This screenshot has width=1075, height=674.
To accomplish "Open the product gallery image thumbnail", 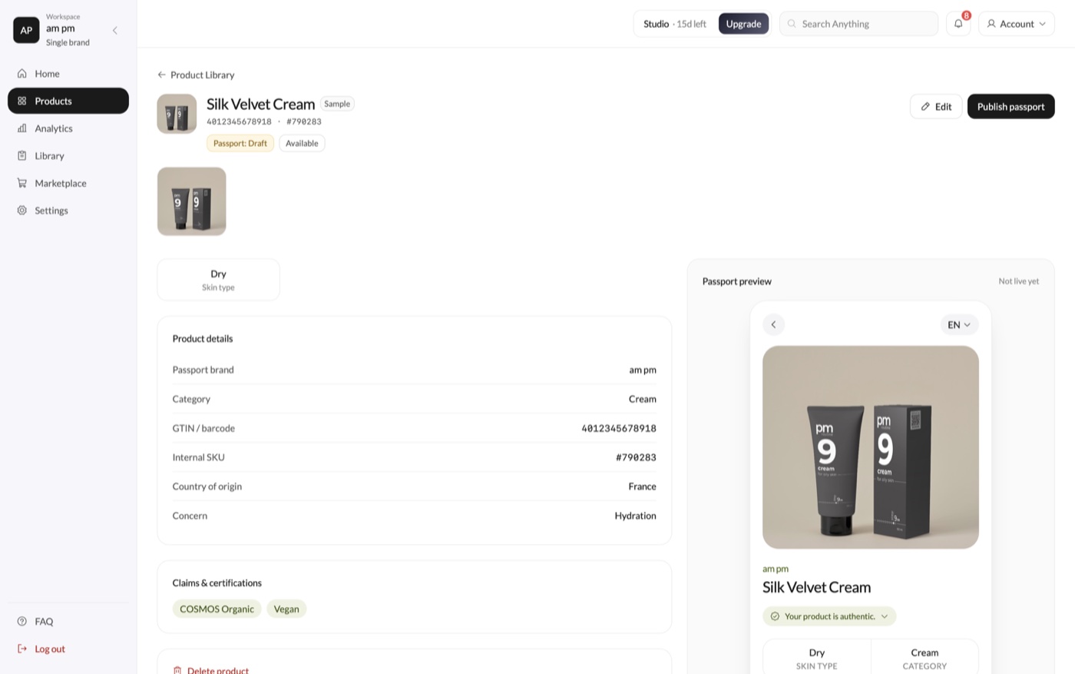I will 192,201.
